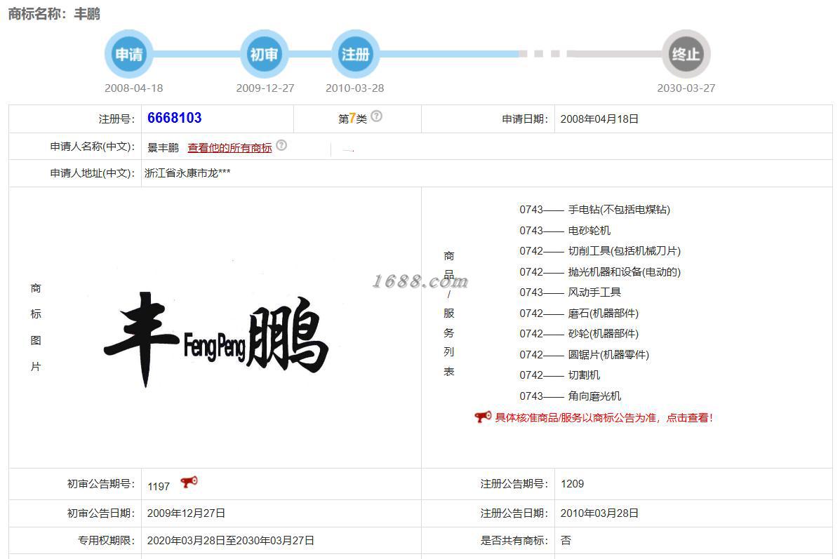Image resolution: width=840 pixels, height=559 pixels.
Task: Click timeline date 2008-04-18
Action: click(x=133, y=88)
